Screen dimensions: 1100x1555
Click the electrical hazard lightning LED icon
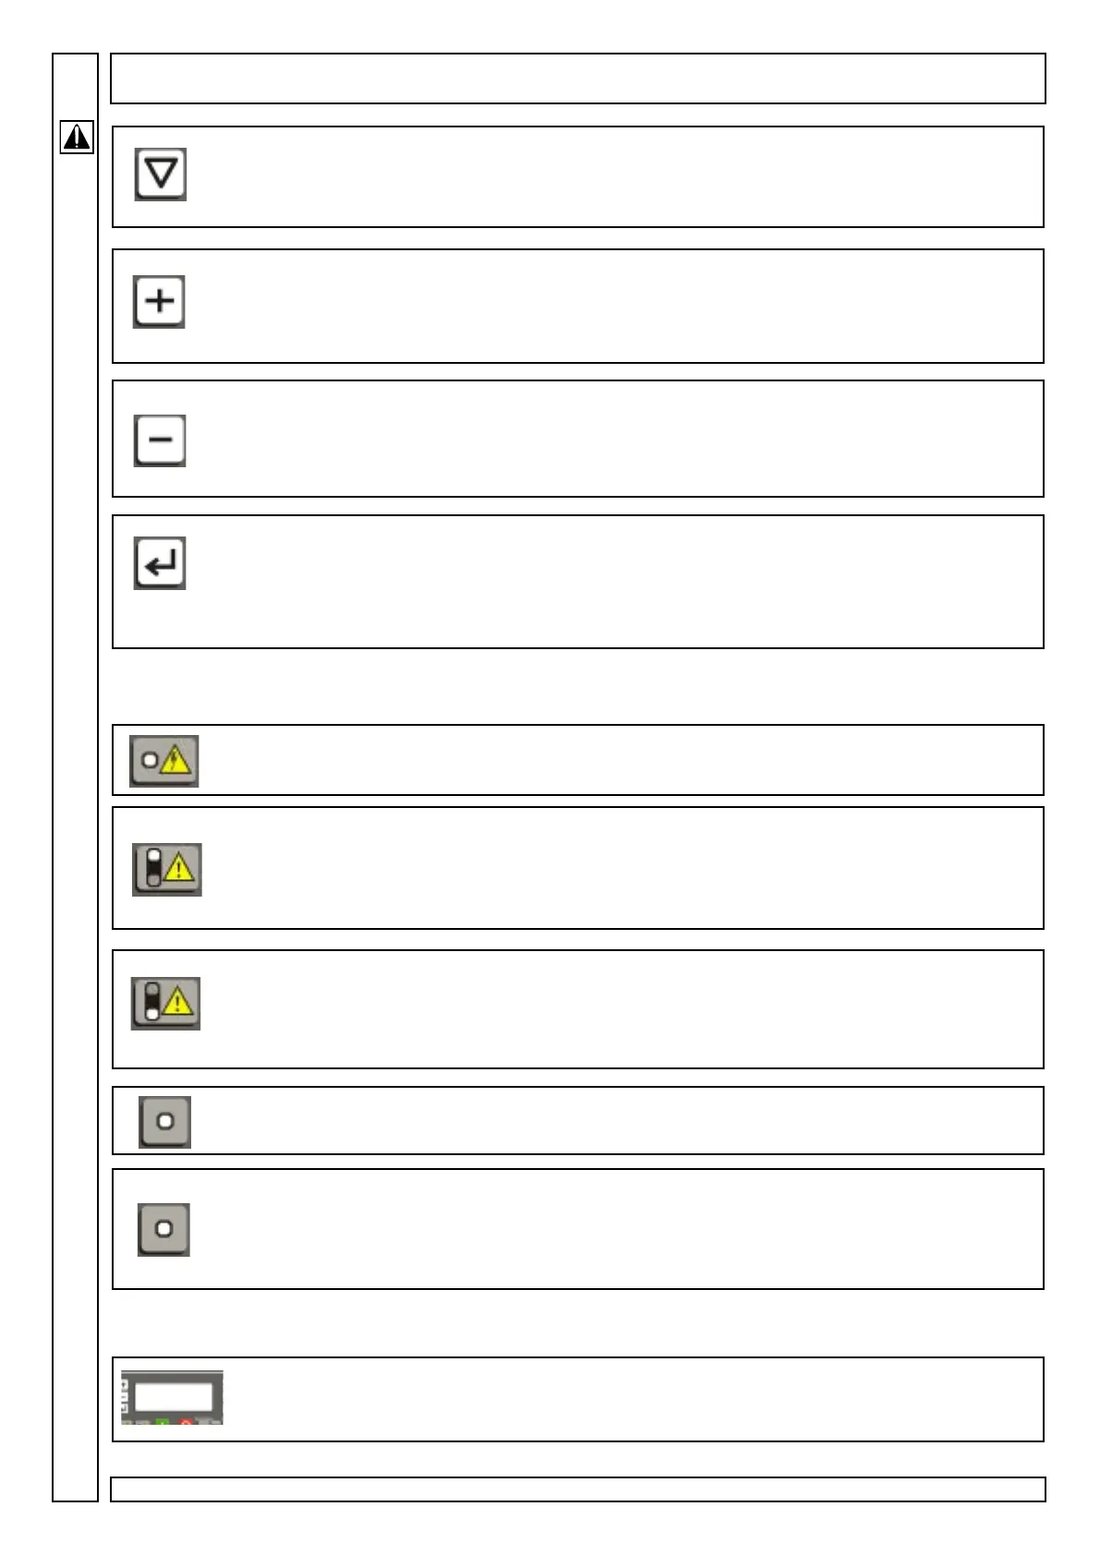163,762
